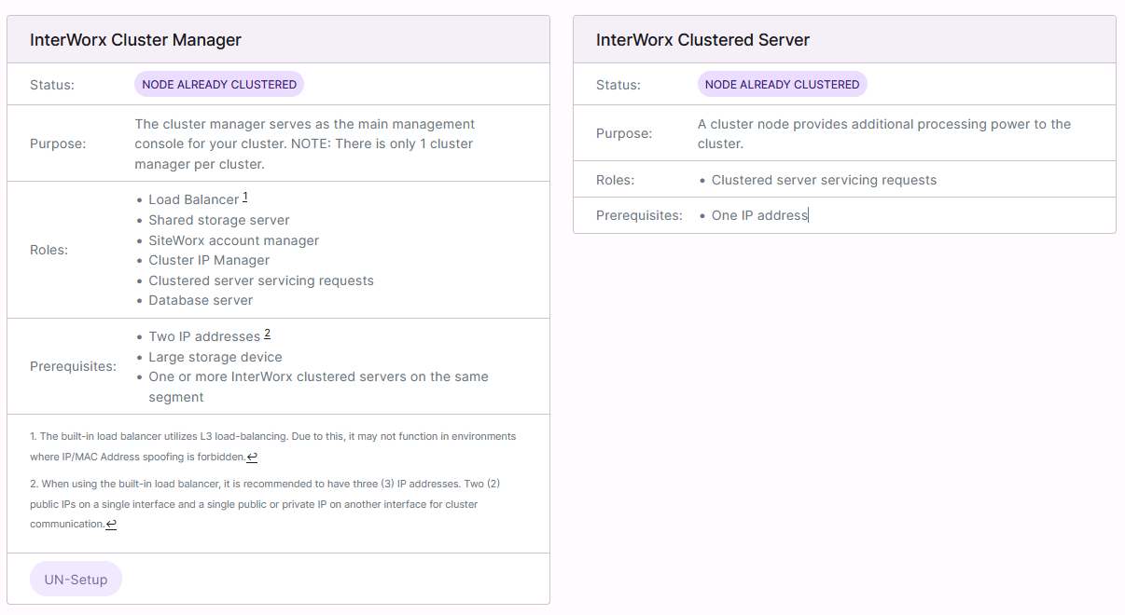Viewport: 1125px width, 615px height.
Task: Select the Database server role entry
Action: pos(201,300)
